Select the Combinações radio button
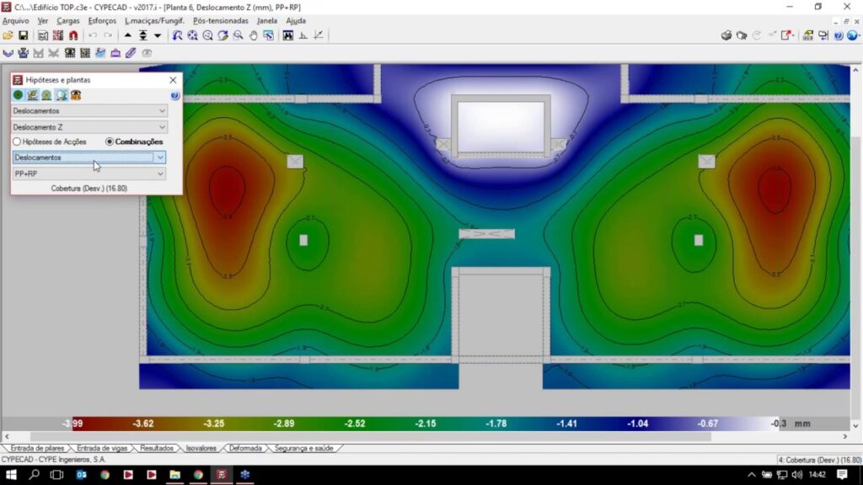Viewport: 863px width, 485px height. [x=110, y=141]
